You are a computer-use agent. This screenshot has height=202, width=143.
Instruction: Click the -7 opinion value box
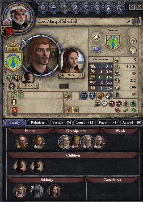tap(64, 86)
